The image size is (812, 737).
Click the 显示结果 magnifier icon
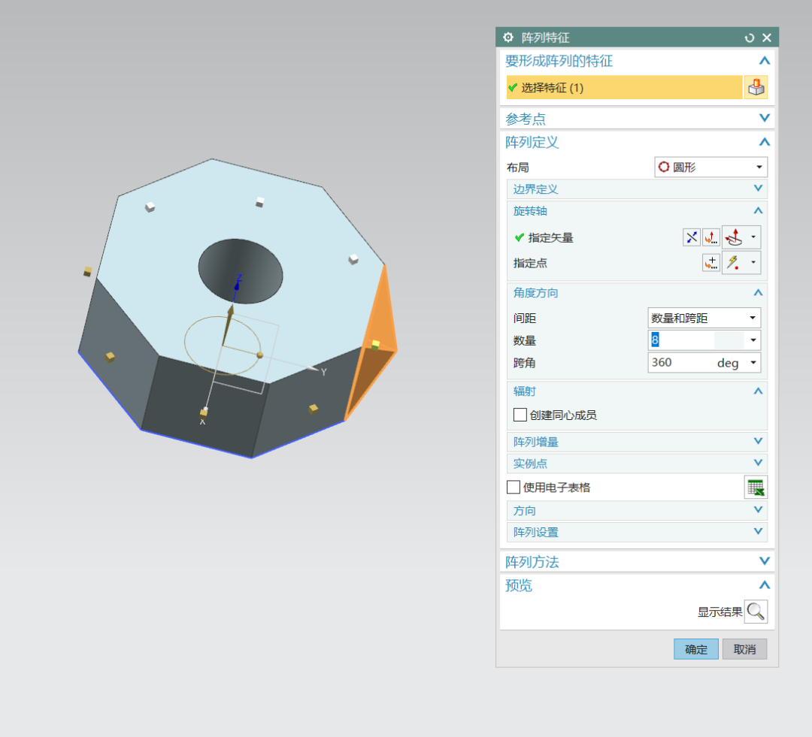[x=756, y=612]
